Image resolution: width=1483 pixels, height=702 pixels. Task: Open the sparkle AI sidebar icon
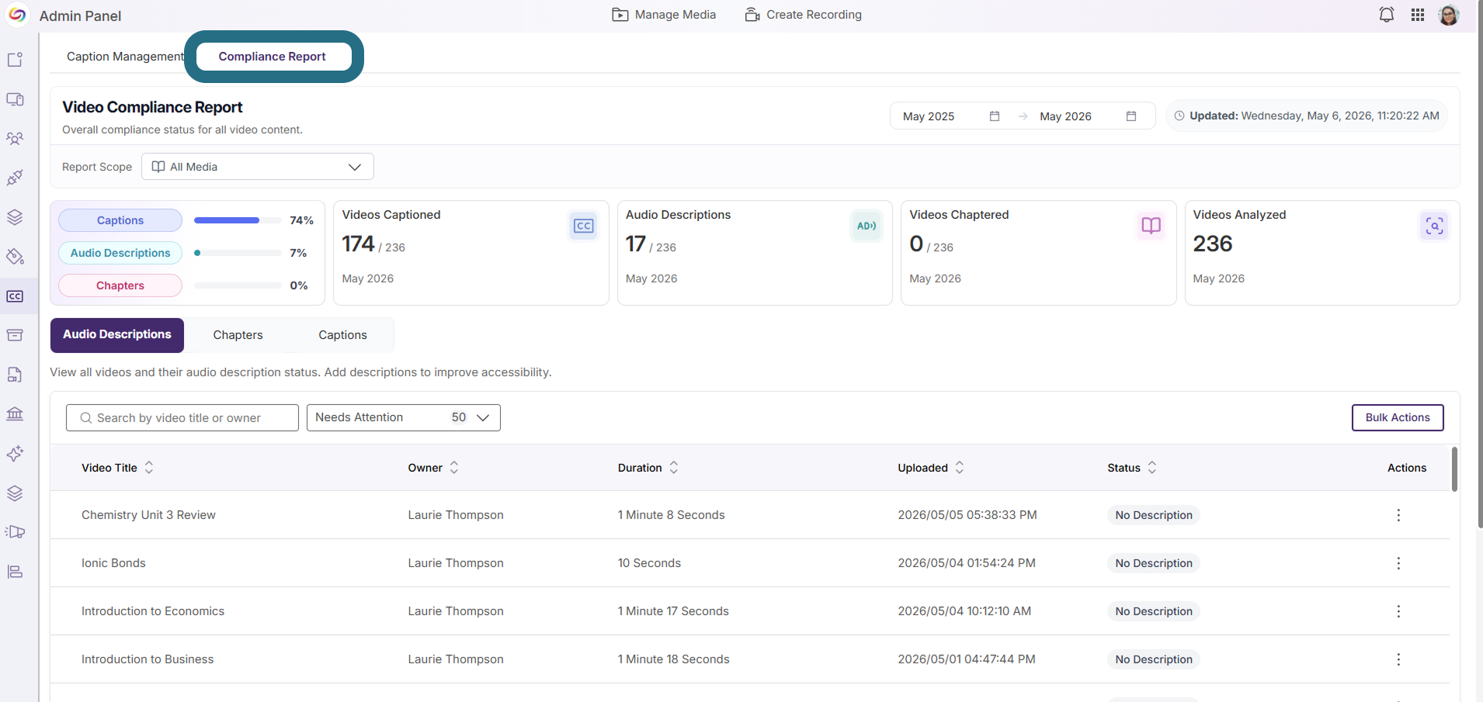click(x=15, y=454)
